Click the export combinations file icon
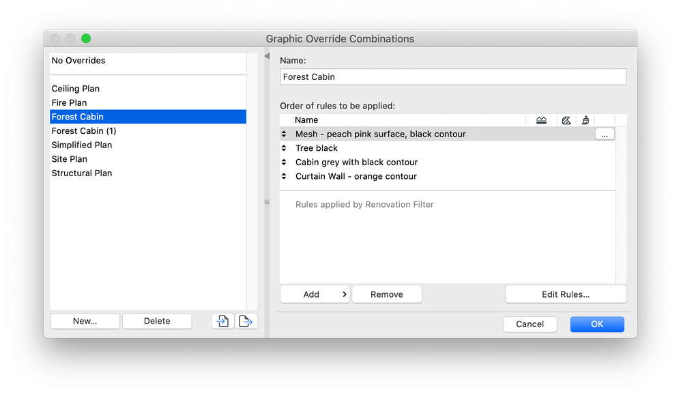 point(246,321)
